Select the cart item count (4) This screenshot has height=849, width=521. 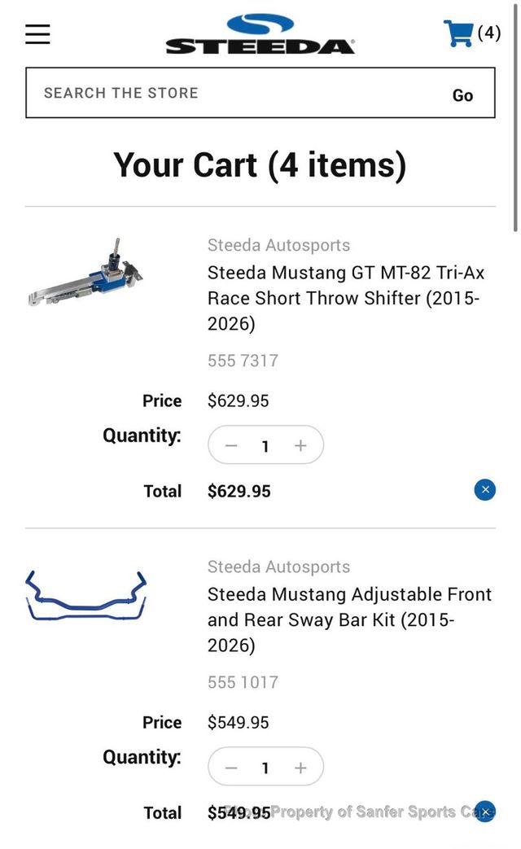pyautogui.click(x=489, y=33)
